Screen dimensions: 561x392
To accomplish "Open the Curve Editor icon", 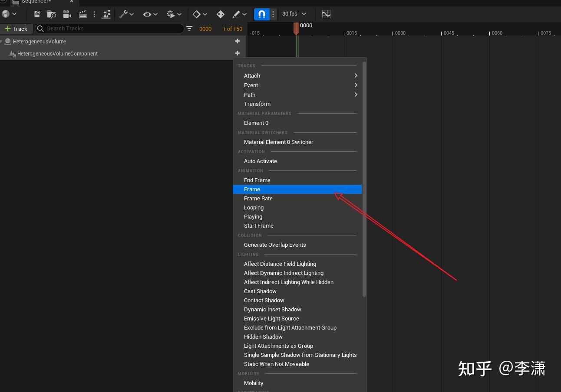I will coord(326,14).
